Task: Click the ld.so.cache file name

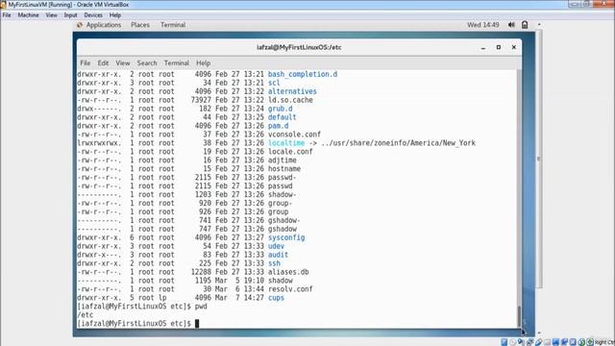Action: pyautogui.click(x=290, y=100)
